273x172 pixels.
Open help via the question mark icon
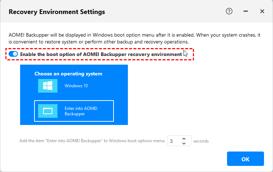point(229,11)
